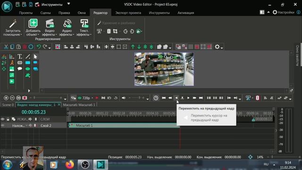Add an ellipse shape object
The image size is (302, 170).
[28, 69]
